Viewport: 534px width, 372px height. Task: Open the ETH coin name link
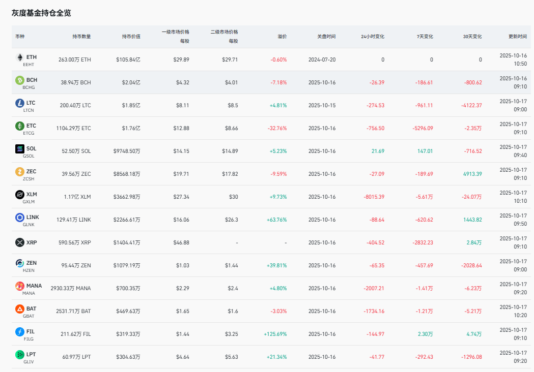tap(32, 57)
